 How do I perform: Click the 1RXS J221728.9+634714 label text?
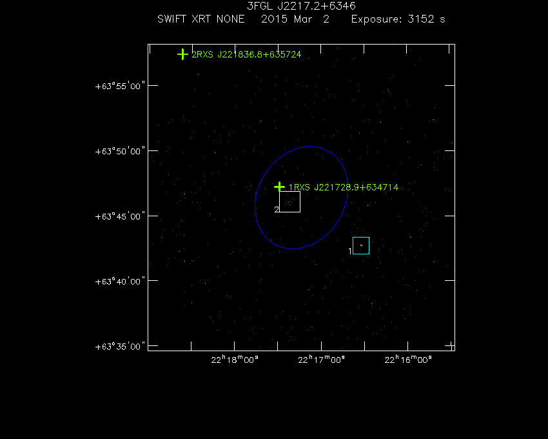point(344,187)
